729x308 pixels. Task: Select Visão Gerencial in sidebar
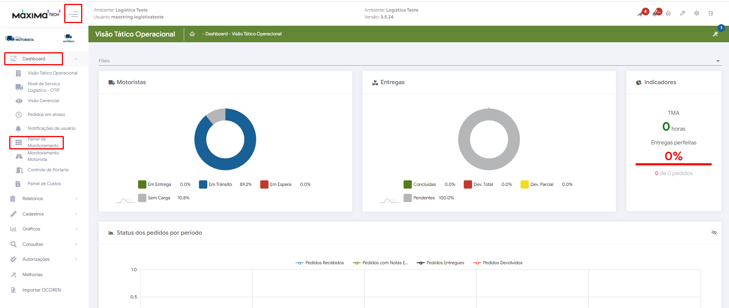click(x=43, y=101)
